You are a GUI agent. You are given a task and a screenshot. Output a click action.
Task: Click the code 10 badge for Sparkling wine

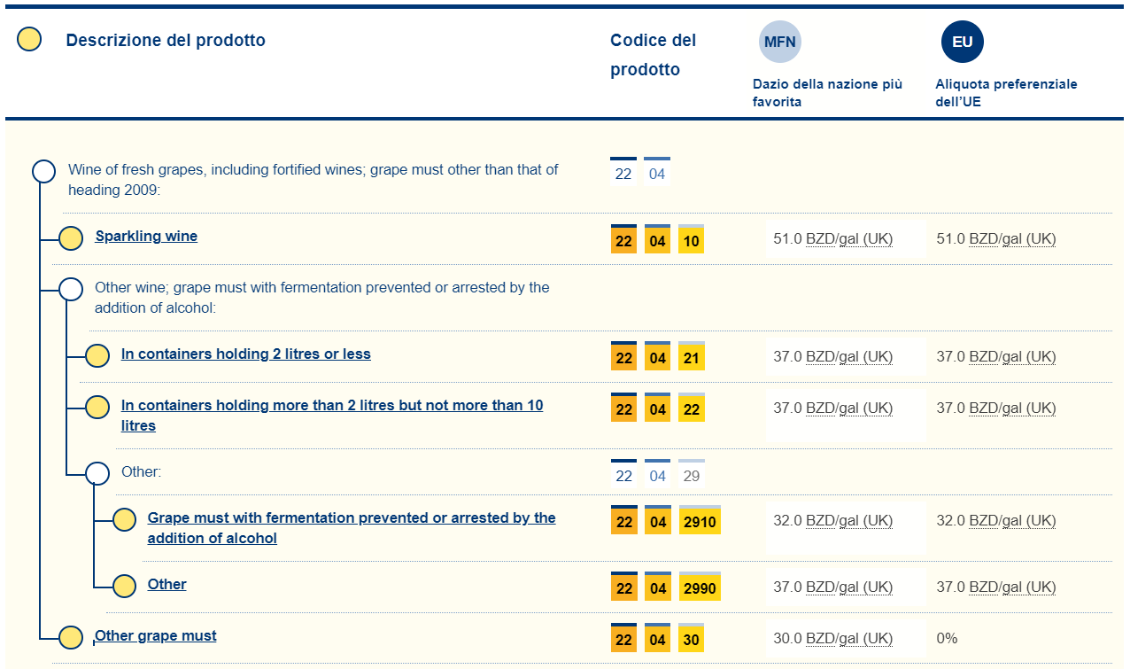691,240
